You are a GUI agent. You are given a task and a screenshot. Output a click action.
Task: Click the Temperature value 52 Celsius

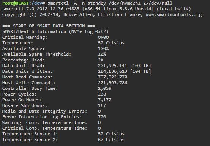coord(111,43)
